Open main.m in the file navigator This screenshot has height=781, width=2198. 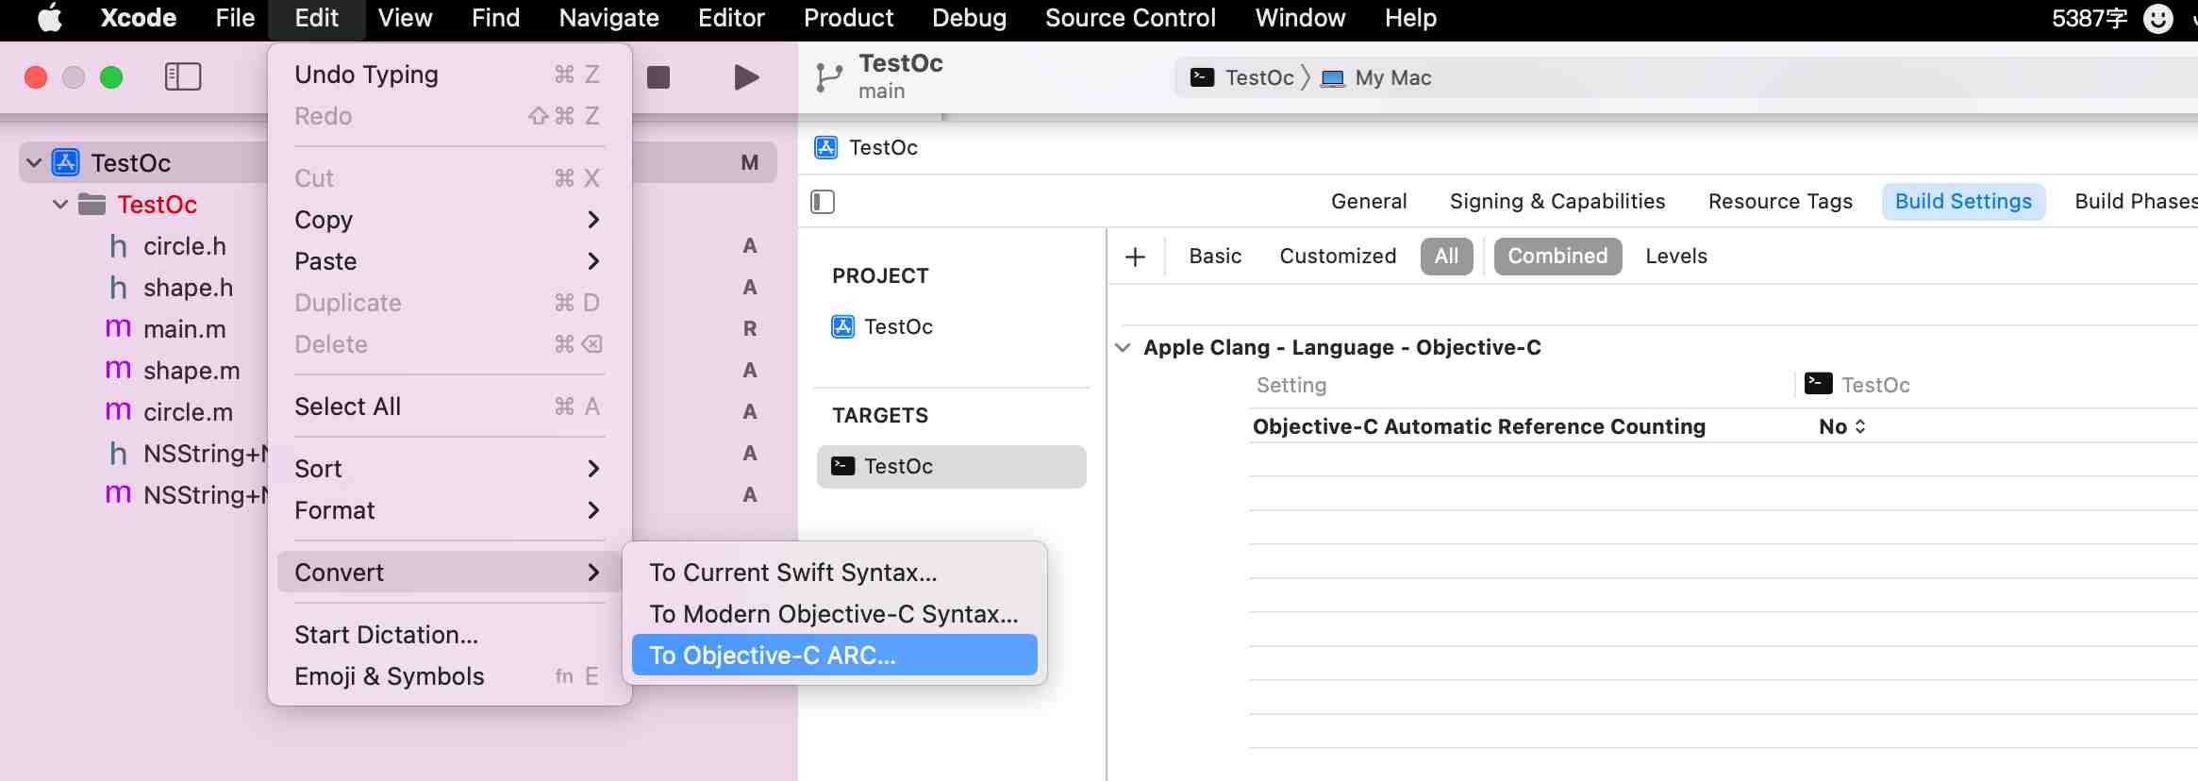[184, 329]
